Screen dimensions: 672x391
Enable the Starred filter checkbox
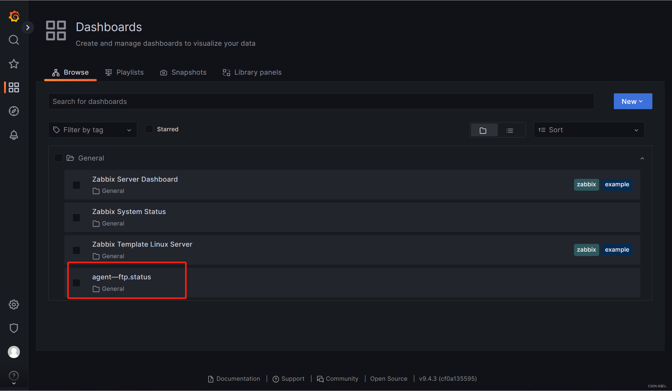coord(149,129)
